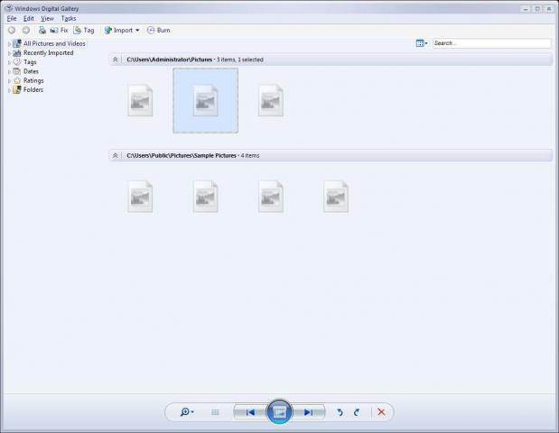Open the Tag pane
Image resolution: width=559 pixels, height=433 pixels.
84,31
